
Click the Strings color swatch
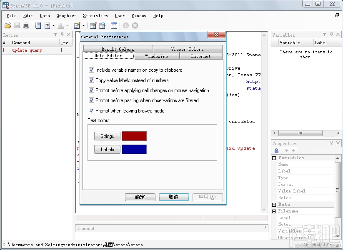[x=134, y=136]
